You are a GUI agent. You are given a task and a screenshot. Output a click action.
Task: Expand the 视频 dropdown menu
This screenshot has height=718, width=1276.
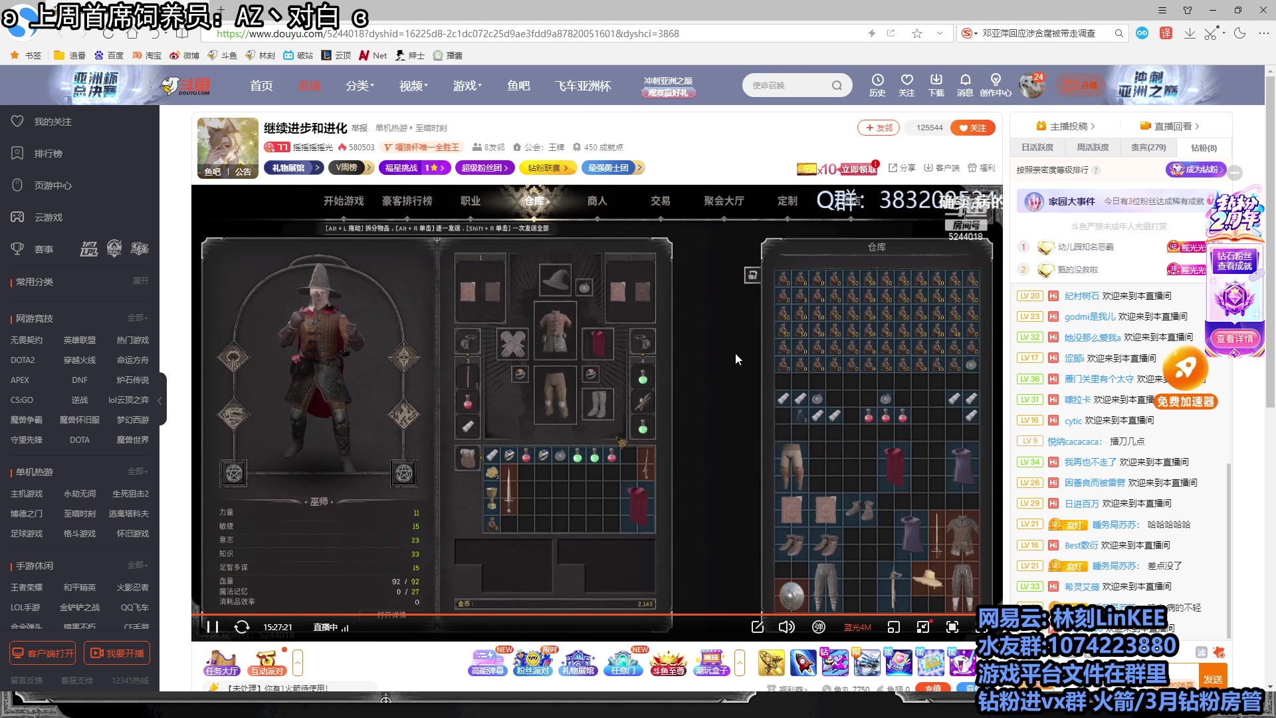pyautogui.click(x=413, y=86)
